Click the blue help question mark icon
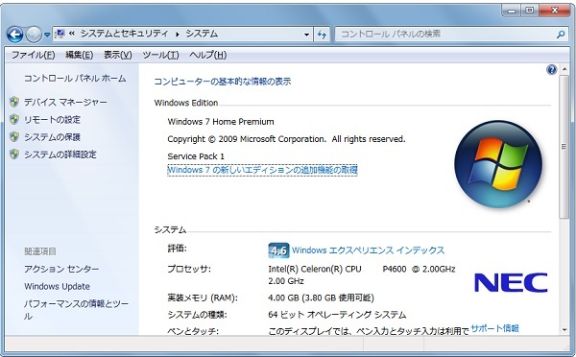The height and width of the screenshot is (357, 576). (551, 69)
